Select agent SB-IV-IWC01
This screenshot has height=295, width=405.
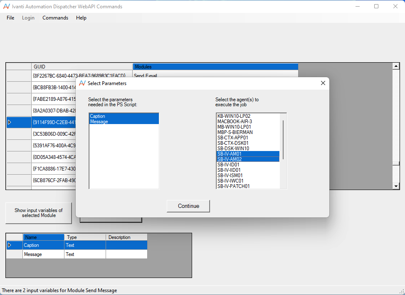pyautogui.click(x=248, y=181)
